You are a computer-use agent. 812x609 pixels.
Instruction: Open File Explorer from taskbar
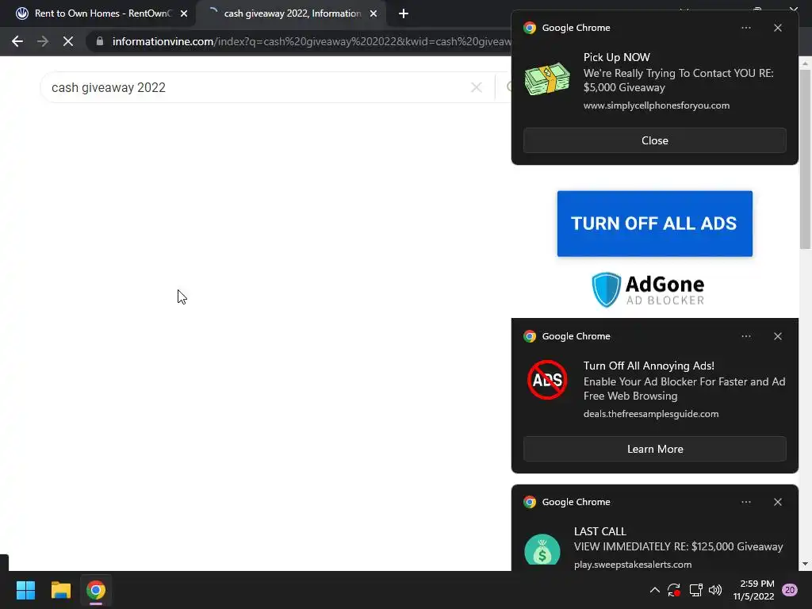pyautogui.click(x=60, y=590)
